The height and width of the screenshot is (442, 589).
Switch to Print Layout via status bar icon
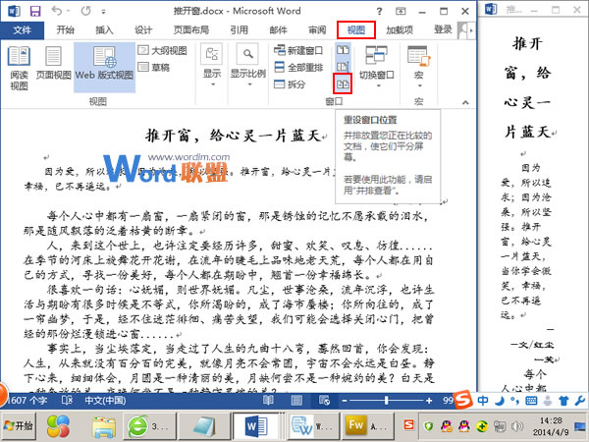click(x=296, y=401)
